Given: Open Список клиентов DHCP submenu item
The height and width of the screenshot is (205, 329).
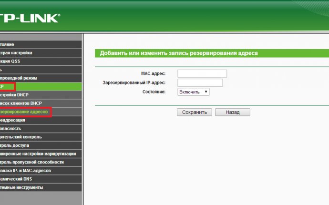Looking at the screenshot, I should [41, 103].
